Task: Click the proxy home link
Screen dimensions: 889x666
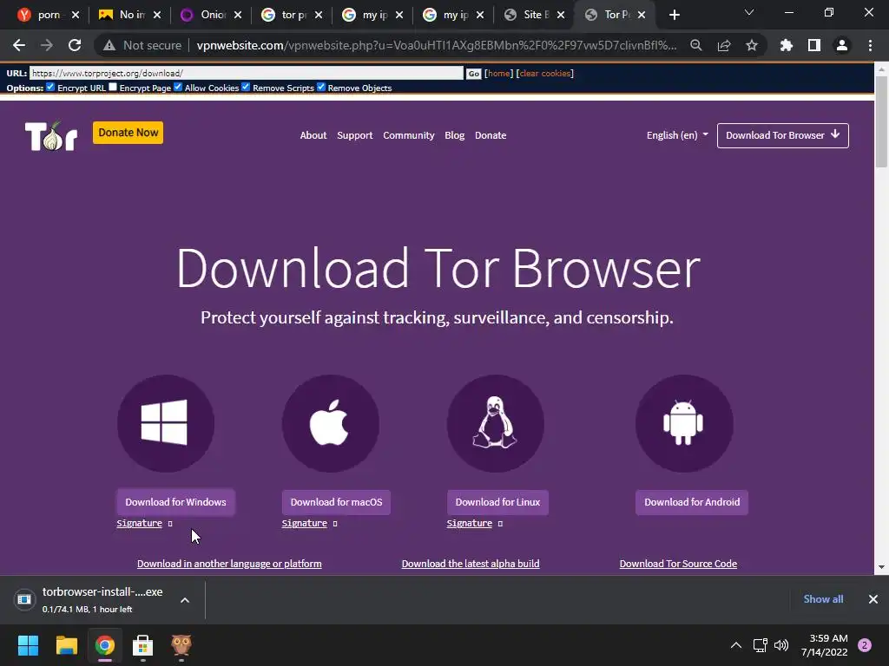Action: [x=499, y=73]
